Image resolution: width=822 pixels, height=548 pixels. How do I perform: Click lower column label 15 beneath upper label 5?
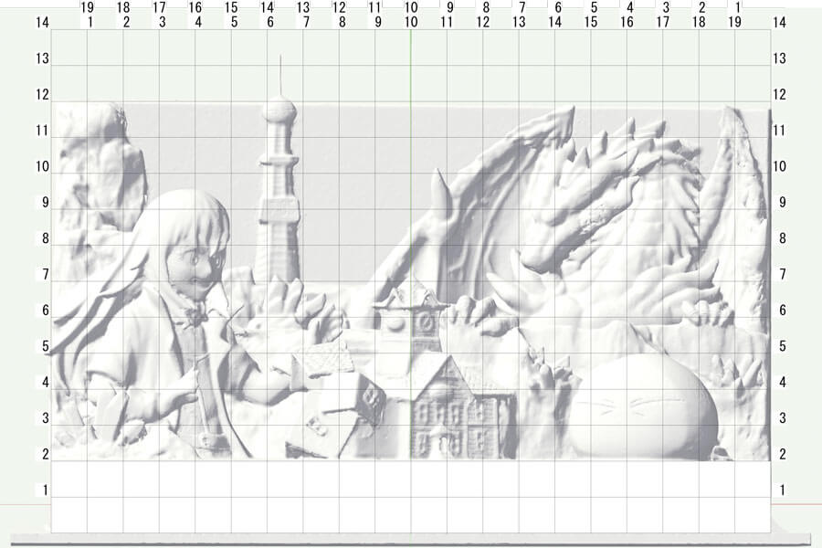[x=591, y=22]
